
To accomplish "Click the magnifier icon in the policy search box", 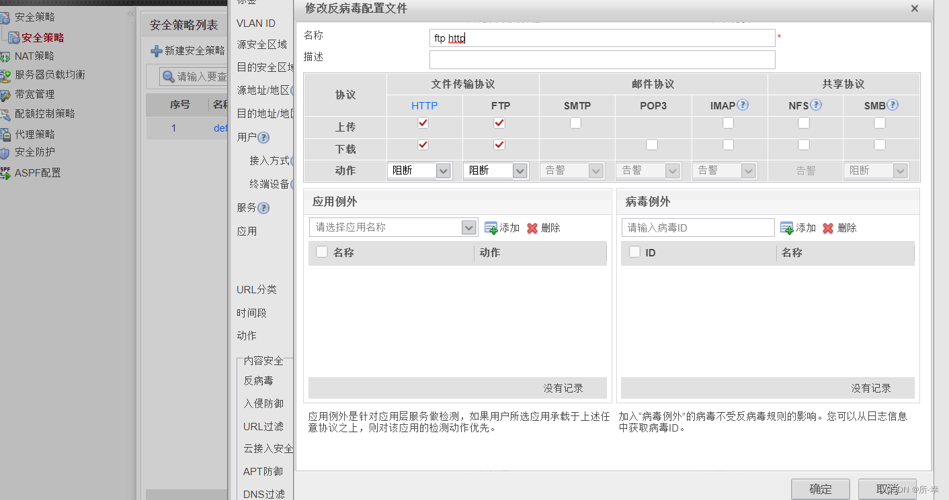I will 168,77.
